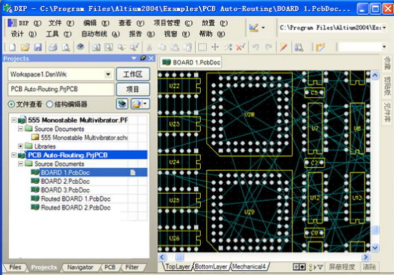The height and width of the screenshot is (275, 394).
Task: Click the 屏蔽程度 button
Action: 342,267
